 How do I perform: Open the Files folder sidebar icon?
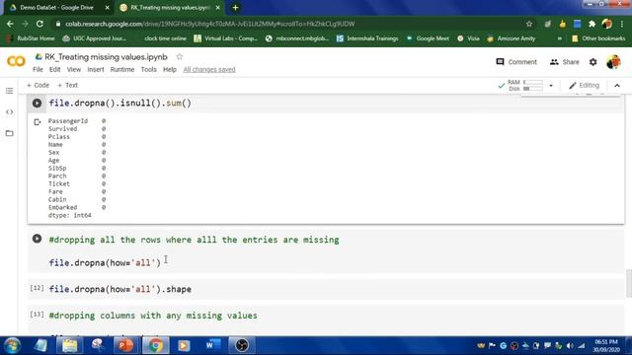point(9,133)
